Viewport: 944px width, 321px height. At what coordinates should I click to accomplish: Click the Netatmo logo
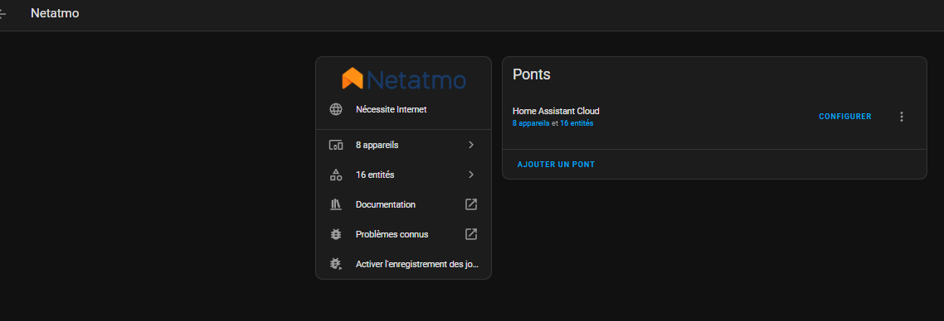click(403, 79)
